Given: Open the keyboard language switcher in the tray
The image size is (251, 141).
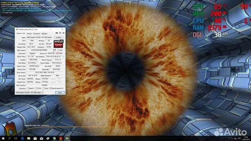Looking at the screenshot, I should point(239,138).
